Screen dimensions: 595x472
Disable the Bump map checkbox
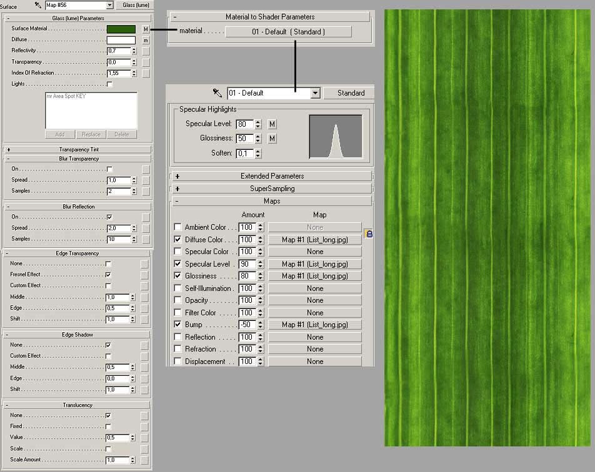[177, 325]
